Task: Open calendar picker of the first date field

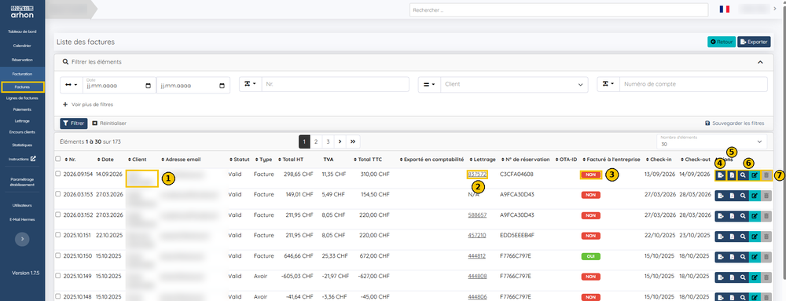Action: 148,86
